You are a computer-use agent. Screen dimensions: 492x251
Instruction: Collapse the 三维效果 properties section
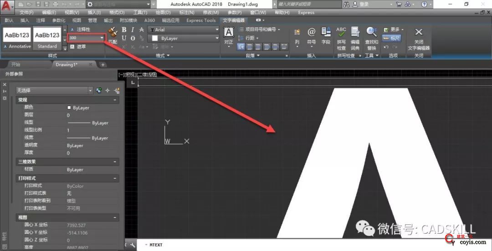[115, 162]
